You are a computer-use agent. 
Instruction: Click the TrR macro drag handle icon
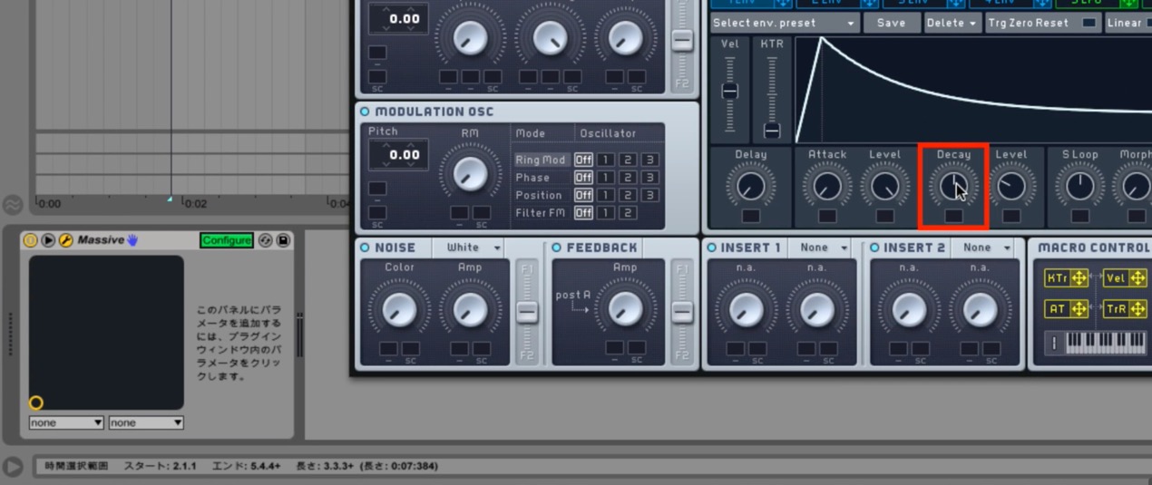1137,309
